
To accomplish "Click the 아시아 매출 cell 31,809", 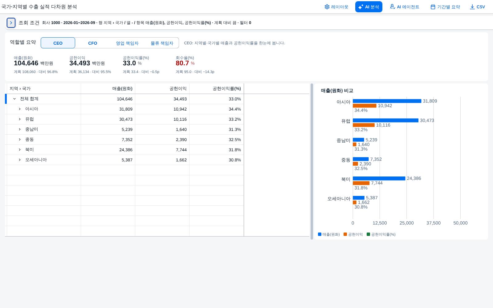I will [x=108, y=109].
